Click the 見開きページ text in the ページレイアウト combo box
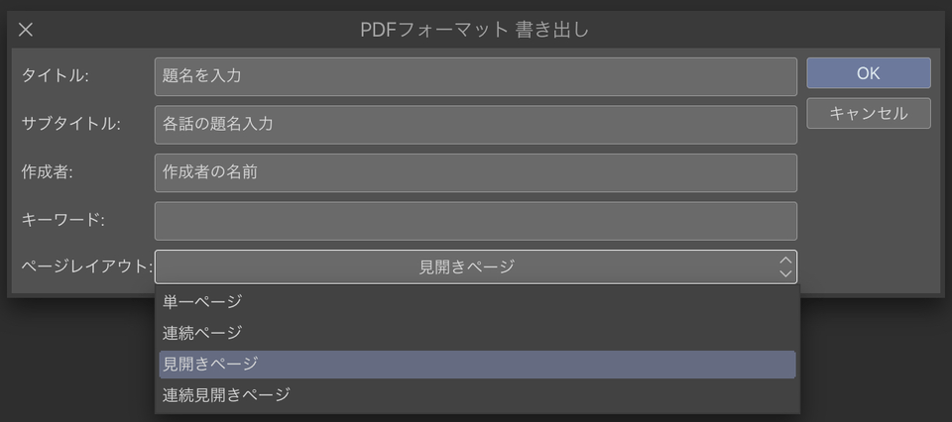This screenshot has height=422, width=952. click(x=466, y=266)
